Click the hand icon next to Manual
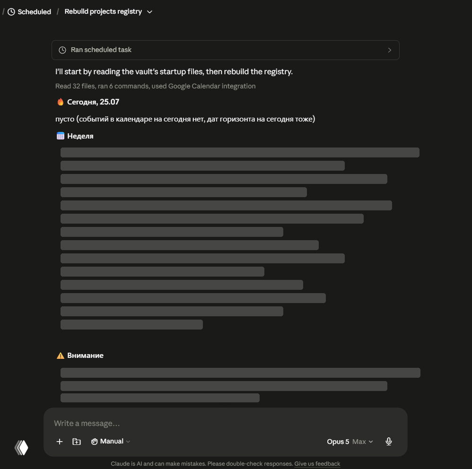This screenshot has width=472, height=469. coord(94,441)
